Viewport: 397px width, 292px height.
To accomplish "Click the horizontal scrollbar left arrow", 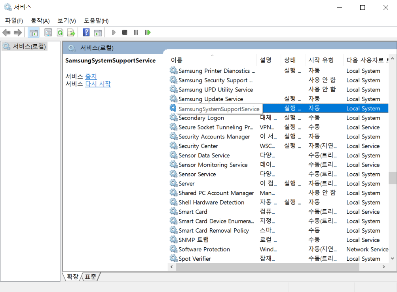I will (172, 267).
